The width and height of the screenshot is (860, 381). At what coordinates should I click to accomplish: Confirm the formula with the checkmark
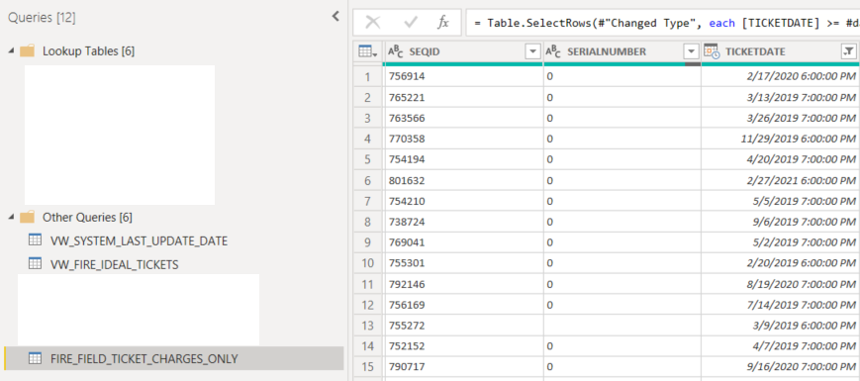coord(410,22)
